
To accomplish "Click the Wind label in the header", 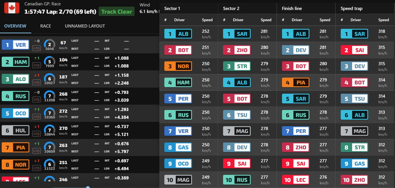I will click(145, 5).
